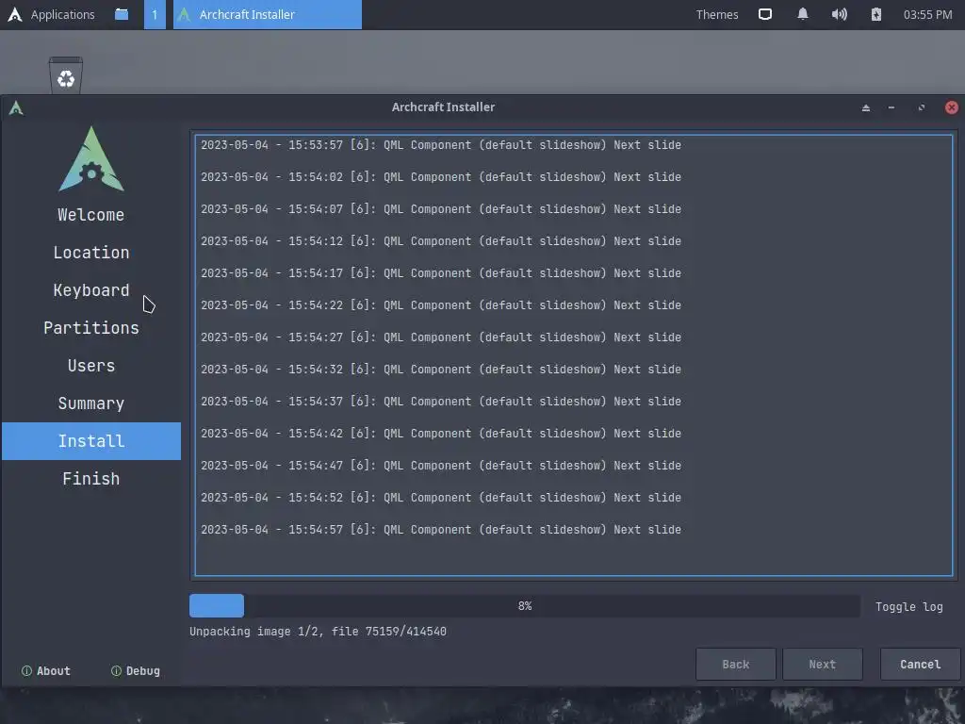The width and height of the screenshot is (965, 724).
Task: Click the log line timestamped 15:54:27
Action: pyautogui.click(x=441, y=337)
